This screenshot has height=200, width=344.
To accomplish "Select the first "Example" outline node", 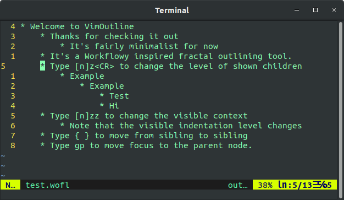I will (87, 76).
